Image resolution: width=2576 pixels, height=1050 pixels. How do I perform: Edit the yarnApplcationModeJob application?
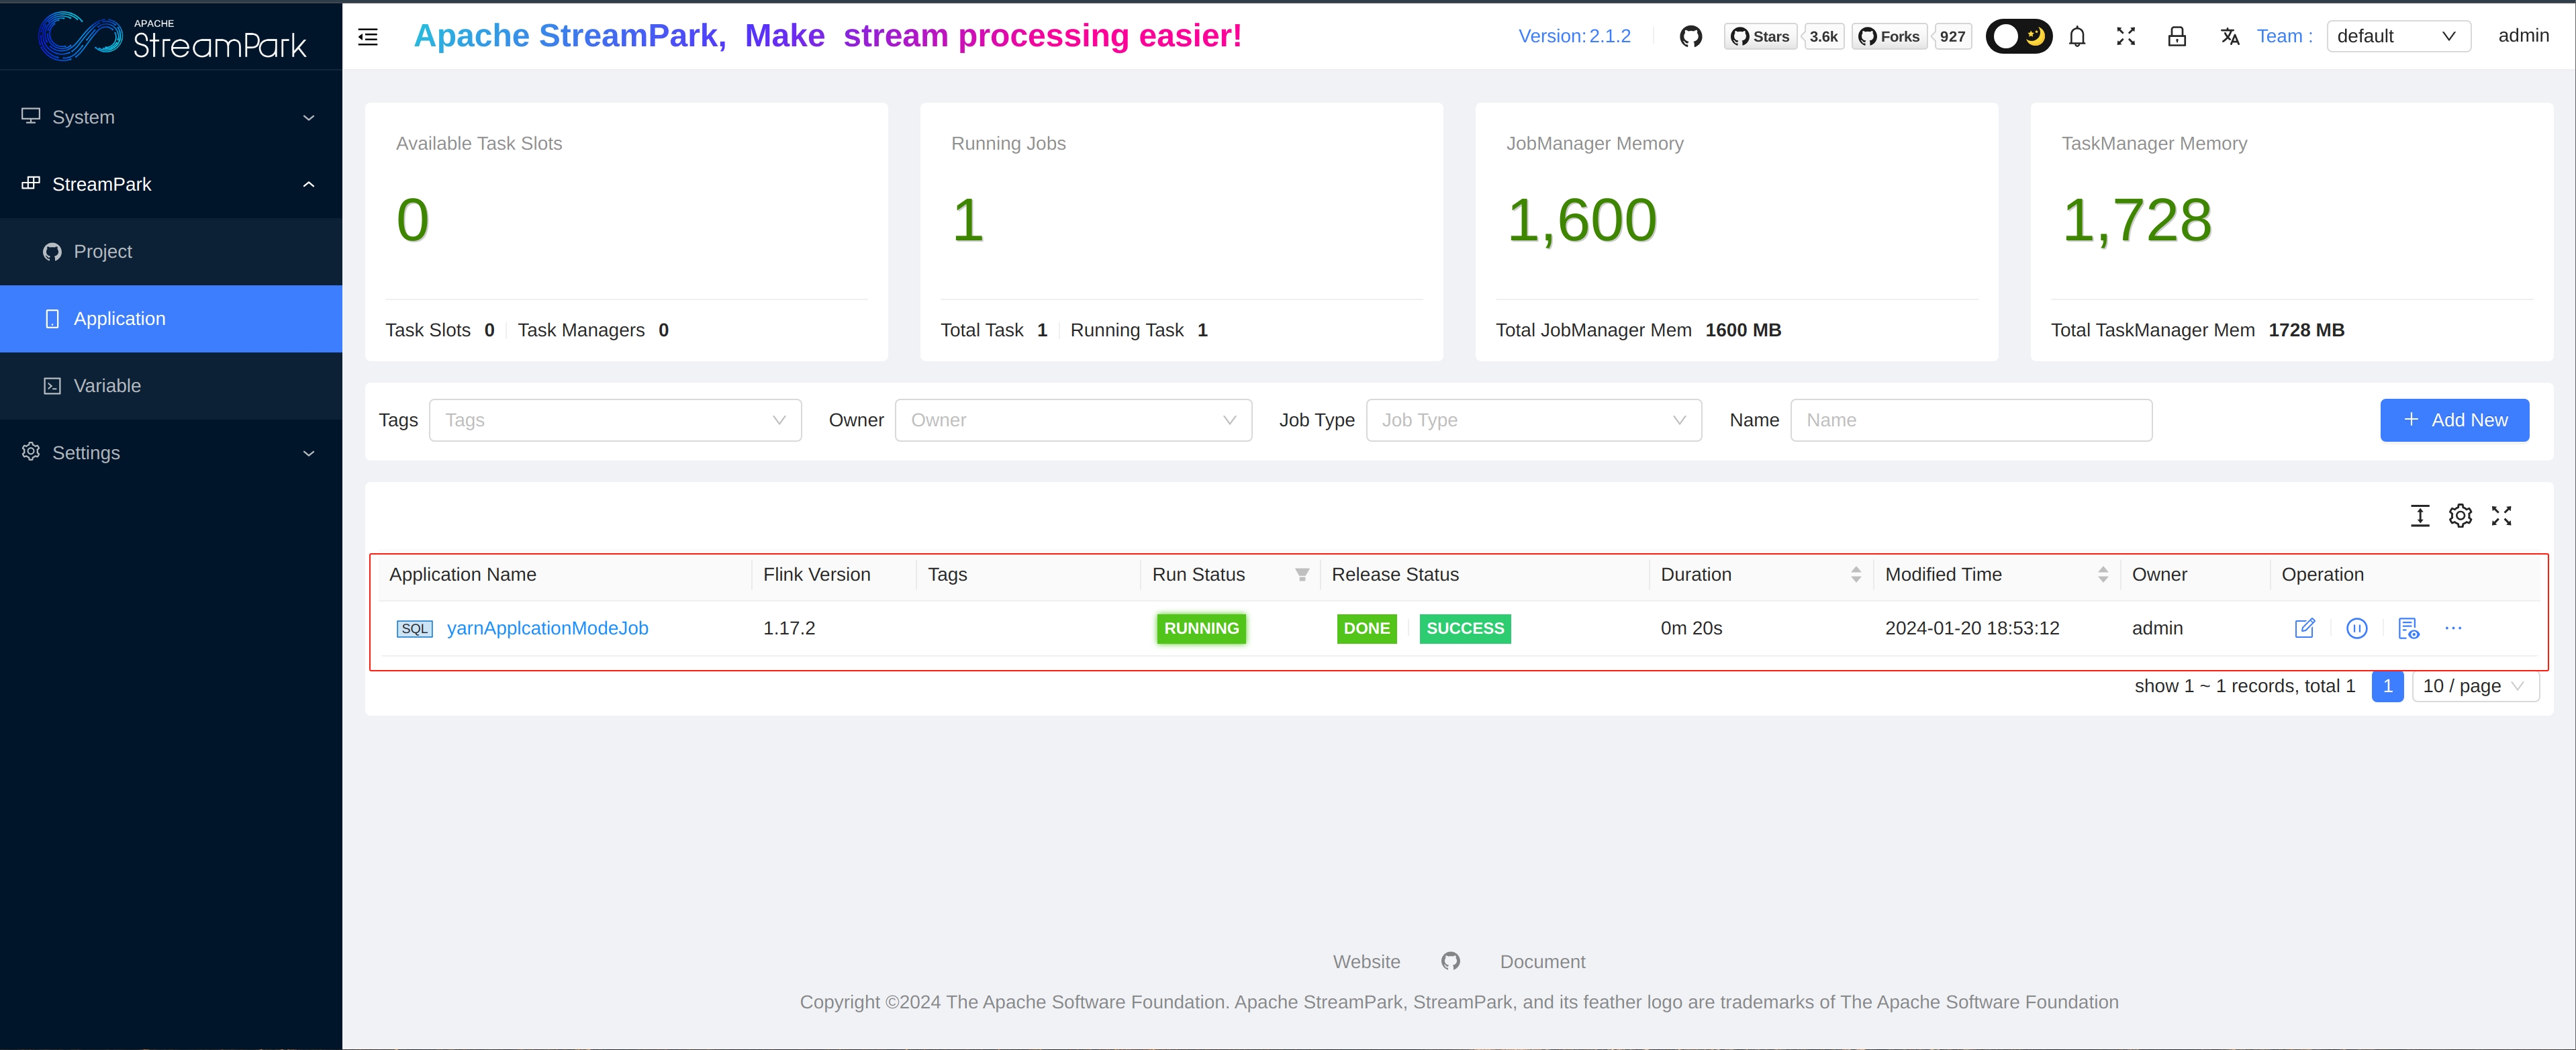pyautogui.click(x=2304, y=628)
